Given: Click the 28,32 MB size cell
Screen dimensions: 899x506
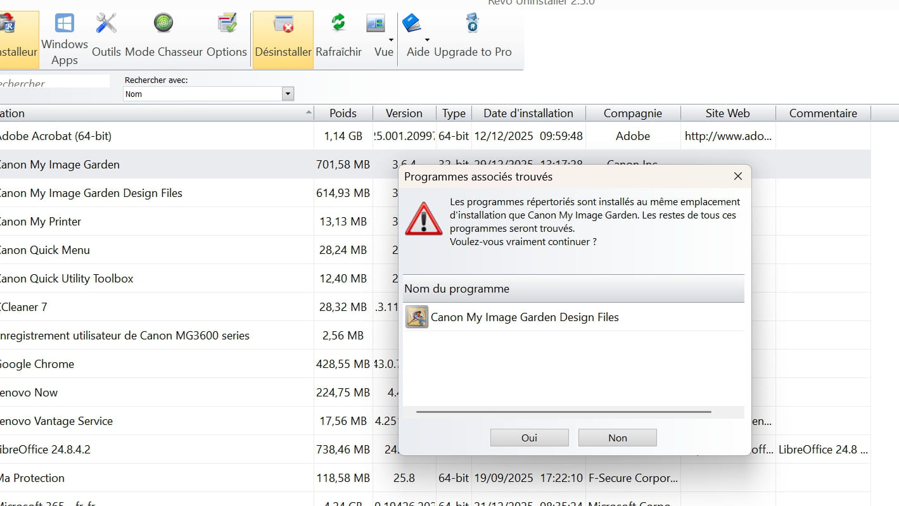Looking at the screenshot, I should click(343, 307).
